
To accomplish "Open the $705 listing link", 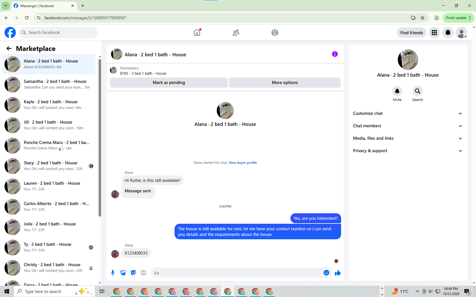I will [143, 73].
